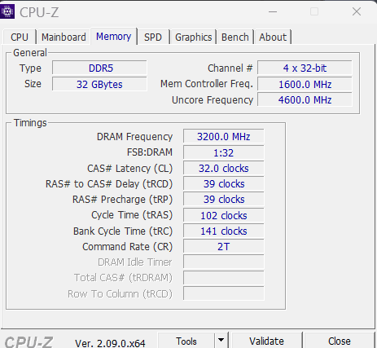Select the 102 clocks tRAS value
Viewport: 377px width, 348px height.
click(x=224, y=215)
